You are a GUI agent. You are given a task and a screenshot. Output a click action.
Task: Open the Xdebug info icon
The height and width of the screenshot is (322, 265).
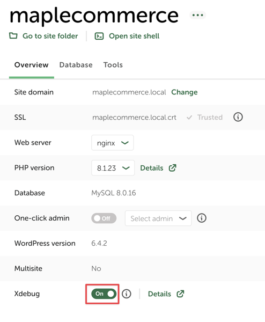pos(127,294)
